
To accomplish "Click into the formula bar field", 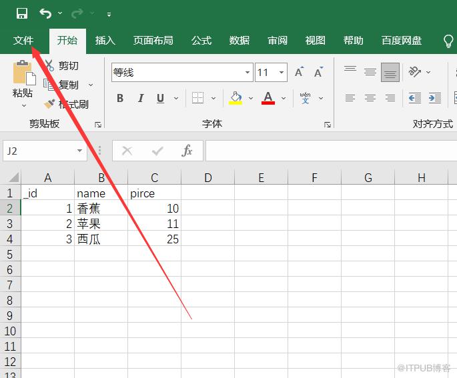I will [x=331, y=151].
